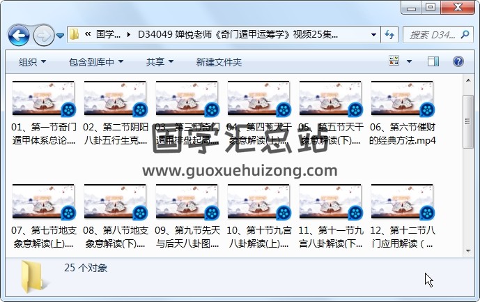Close the Explorer window

(x=458, y=8)
